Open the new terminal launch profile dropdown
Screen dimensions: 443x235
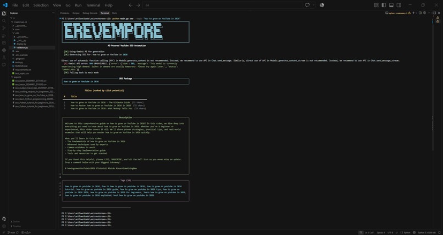pyautogui.click(x=417, y=13)
